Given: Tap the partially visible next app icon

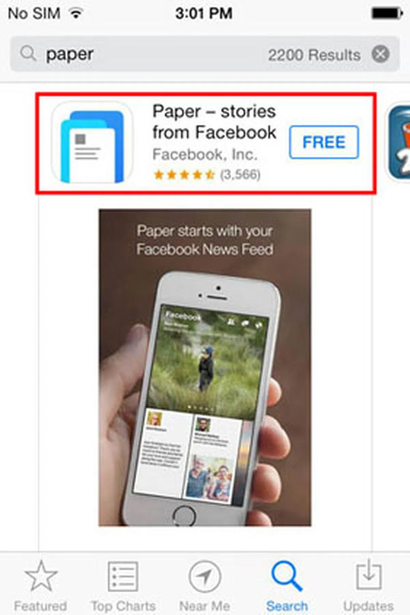Looking at the screenshot, I should pos(398,142).
